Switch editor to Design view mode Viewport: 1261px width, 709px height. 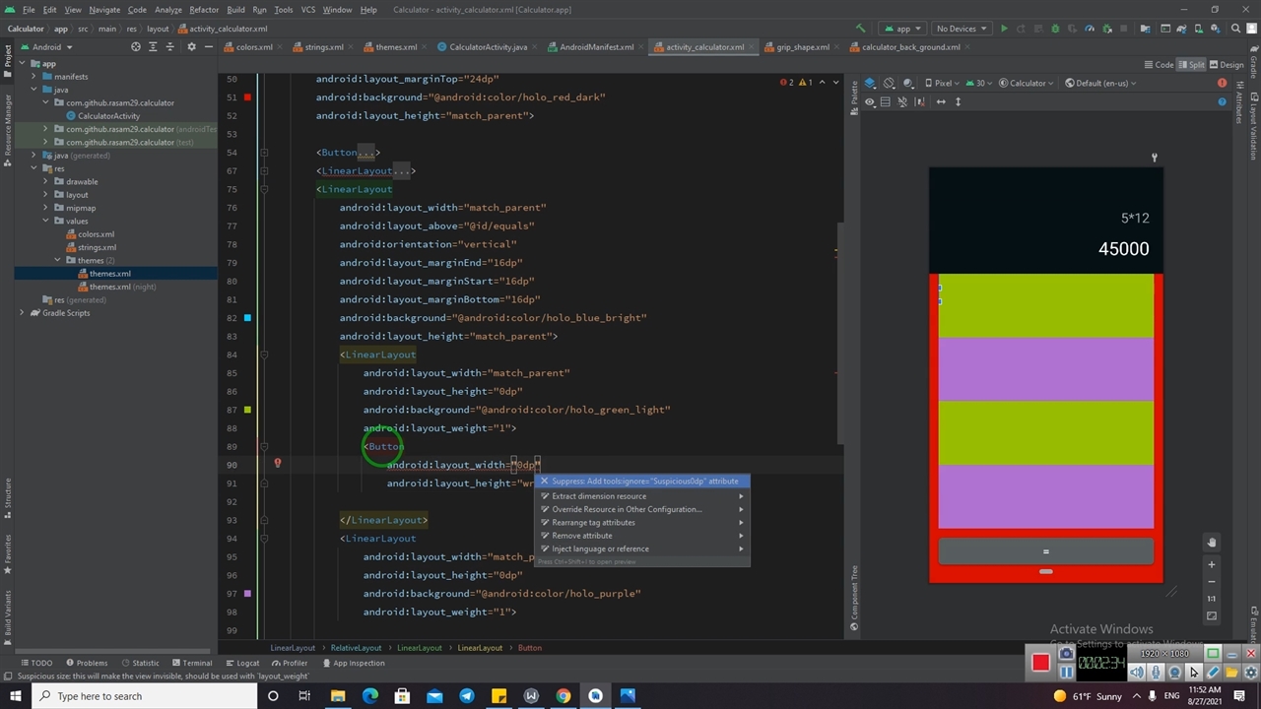click(x=1227, y=65)
